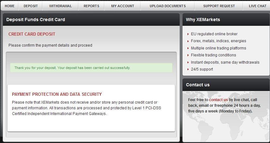Click the 'Why XEMarkets' panel header
Image resolution: width=270 pixels, height=143 pixels.
pos(226,20)
